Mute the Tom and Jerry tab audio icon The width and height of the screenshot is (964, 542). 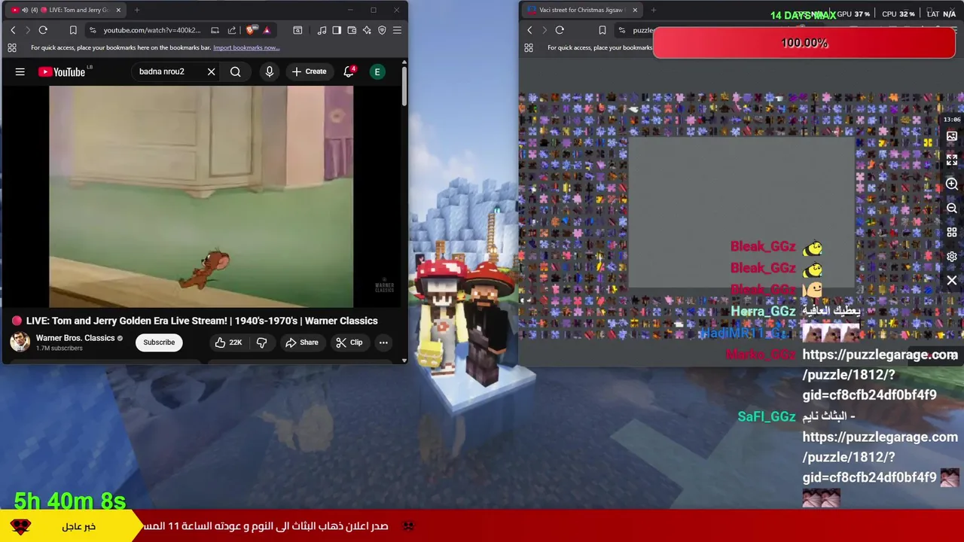tap(24, 10)
